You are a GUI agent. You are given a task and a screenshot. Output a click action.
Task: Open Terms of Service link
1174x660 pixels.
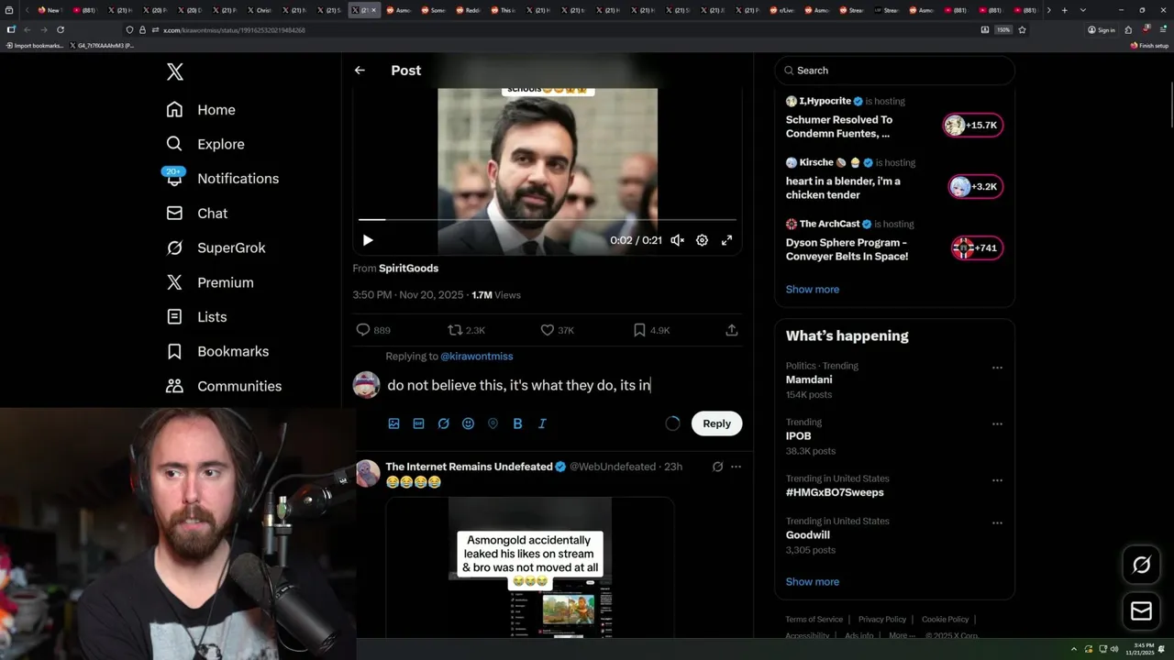(814, 620)
